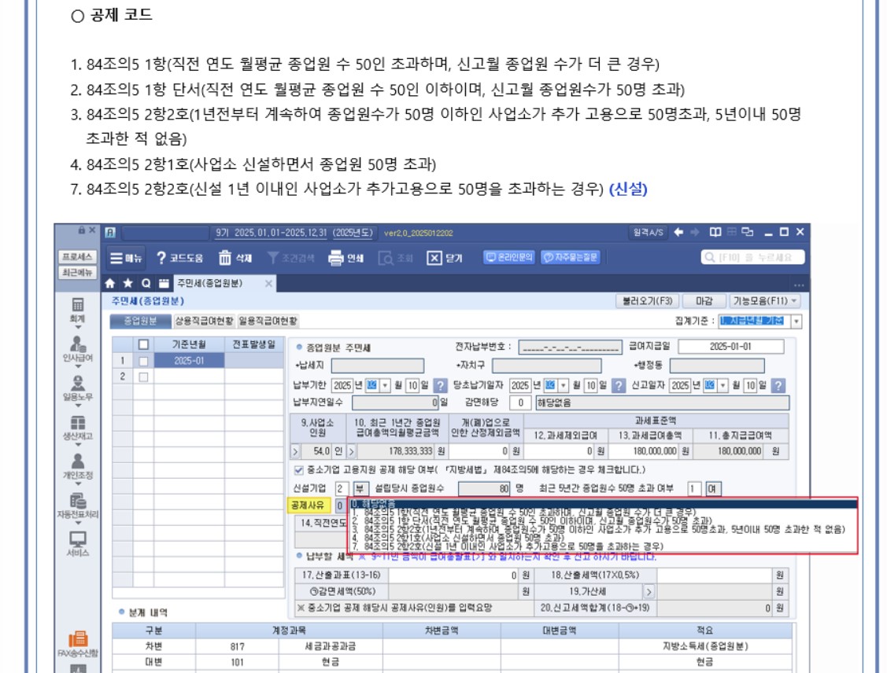Switch to the 종업원분 tab
This screenshot has width=887, height=673.
click(x=140, y=321)
